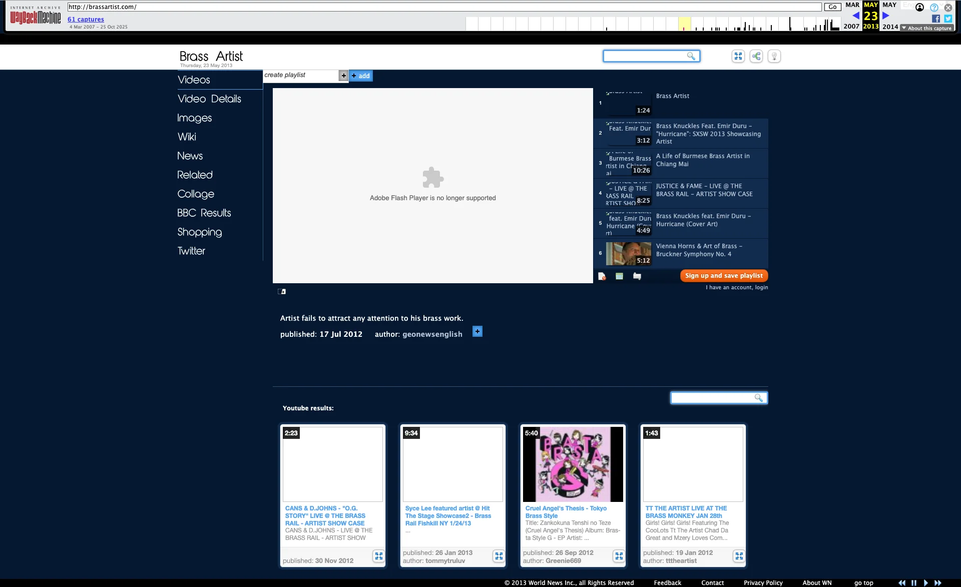Click the Wayback Machine help icon
This screenshot has height=587, width=961.
[934, 8]
